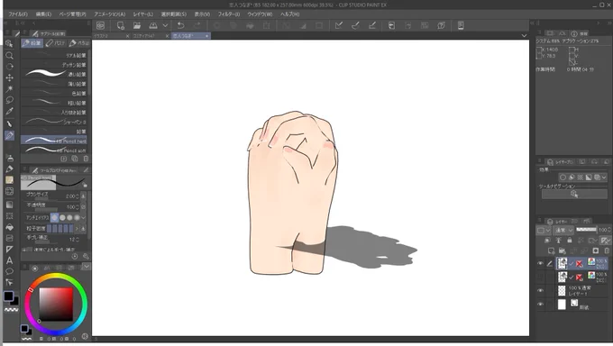Select the 濃い鉛筆 brush
613x346 pixels.
(x=54, y=74)
